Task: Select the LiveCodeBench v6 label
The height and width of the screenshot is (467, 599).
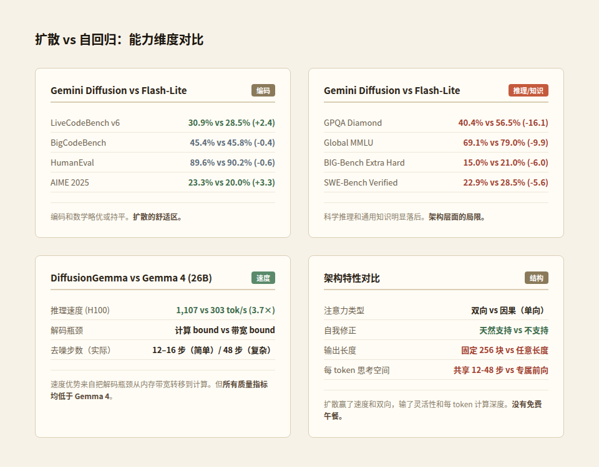Action: coord(85,123)
